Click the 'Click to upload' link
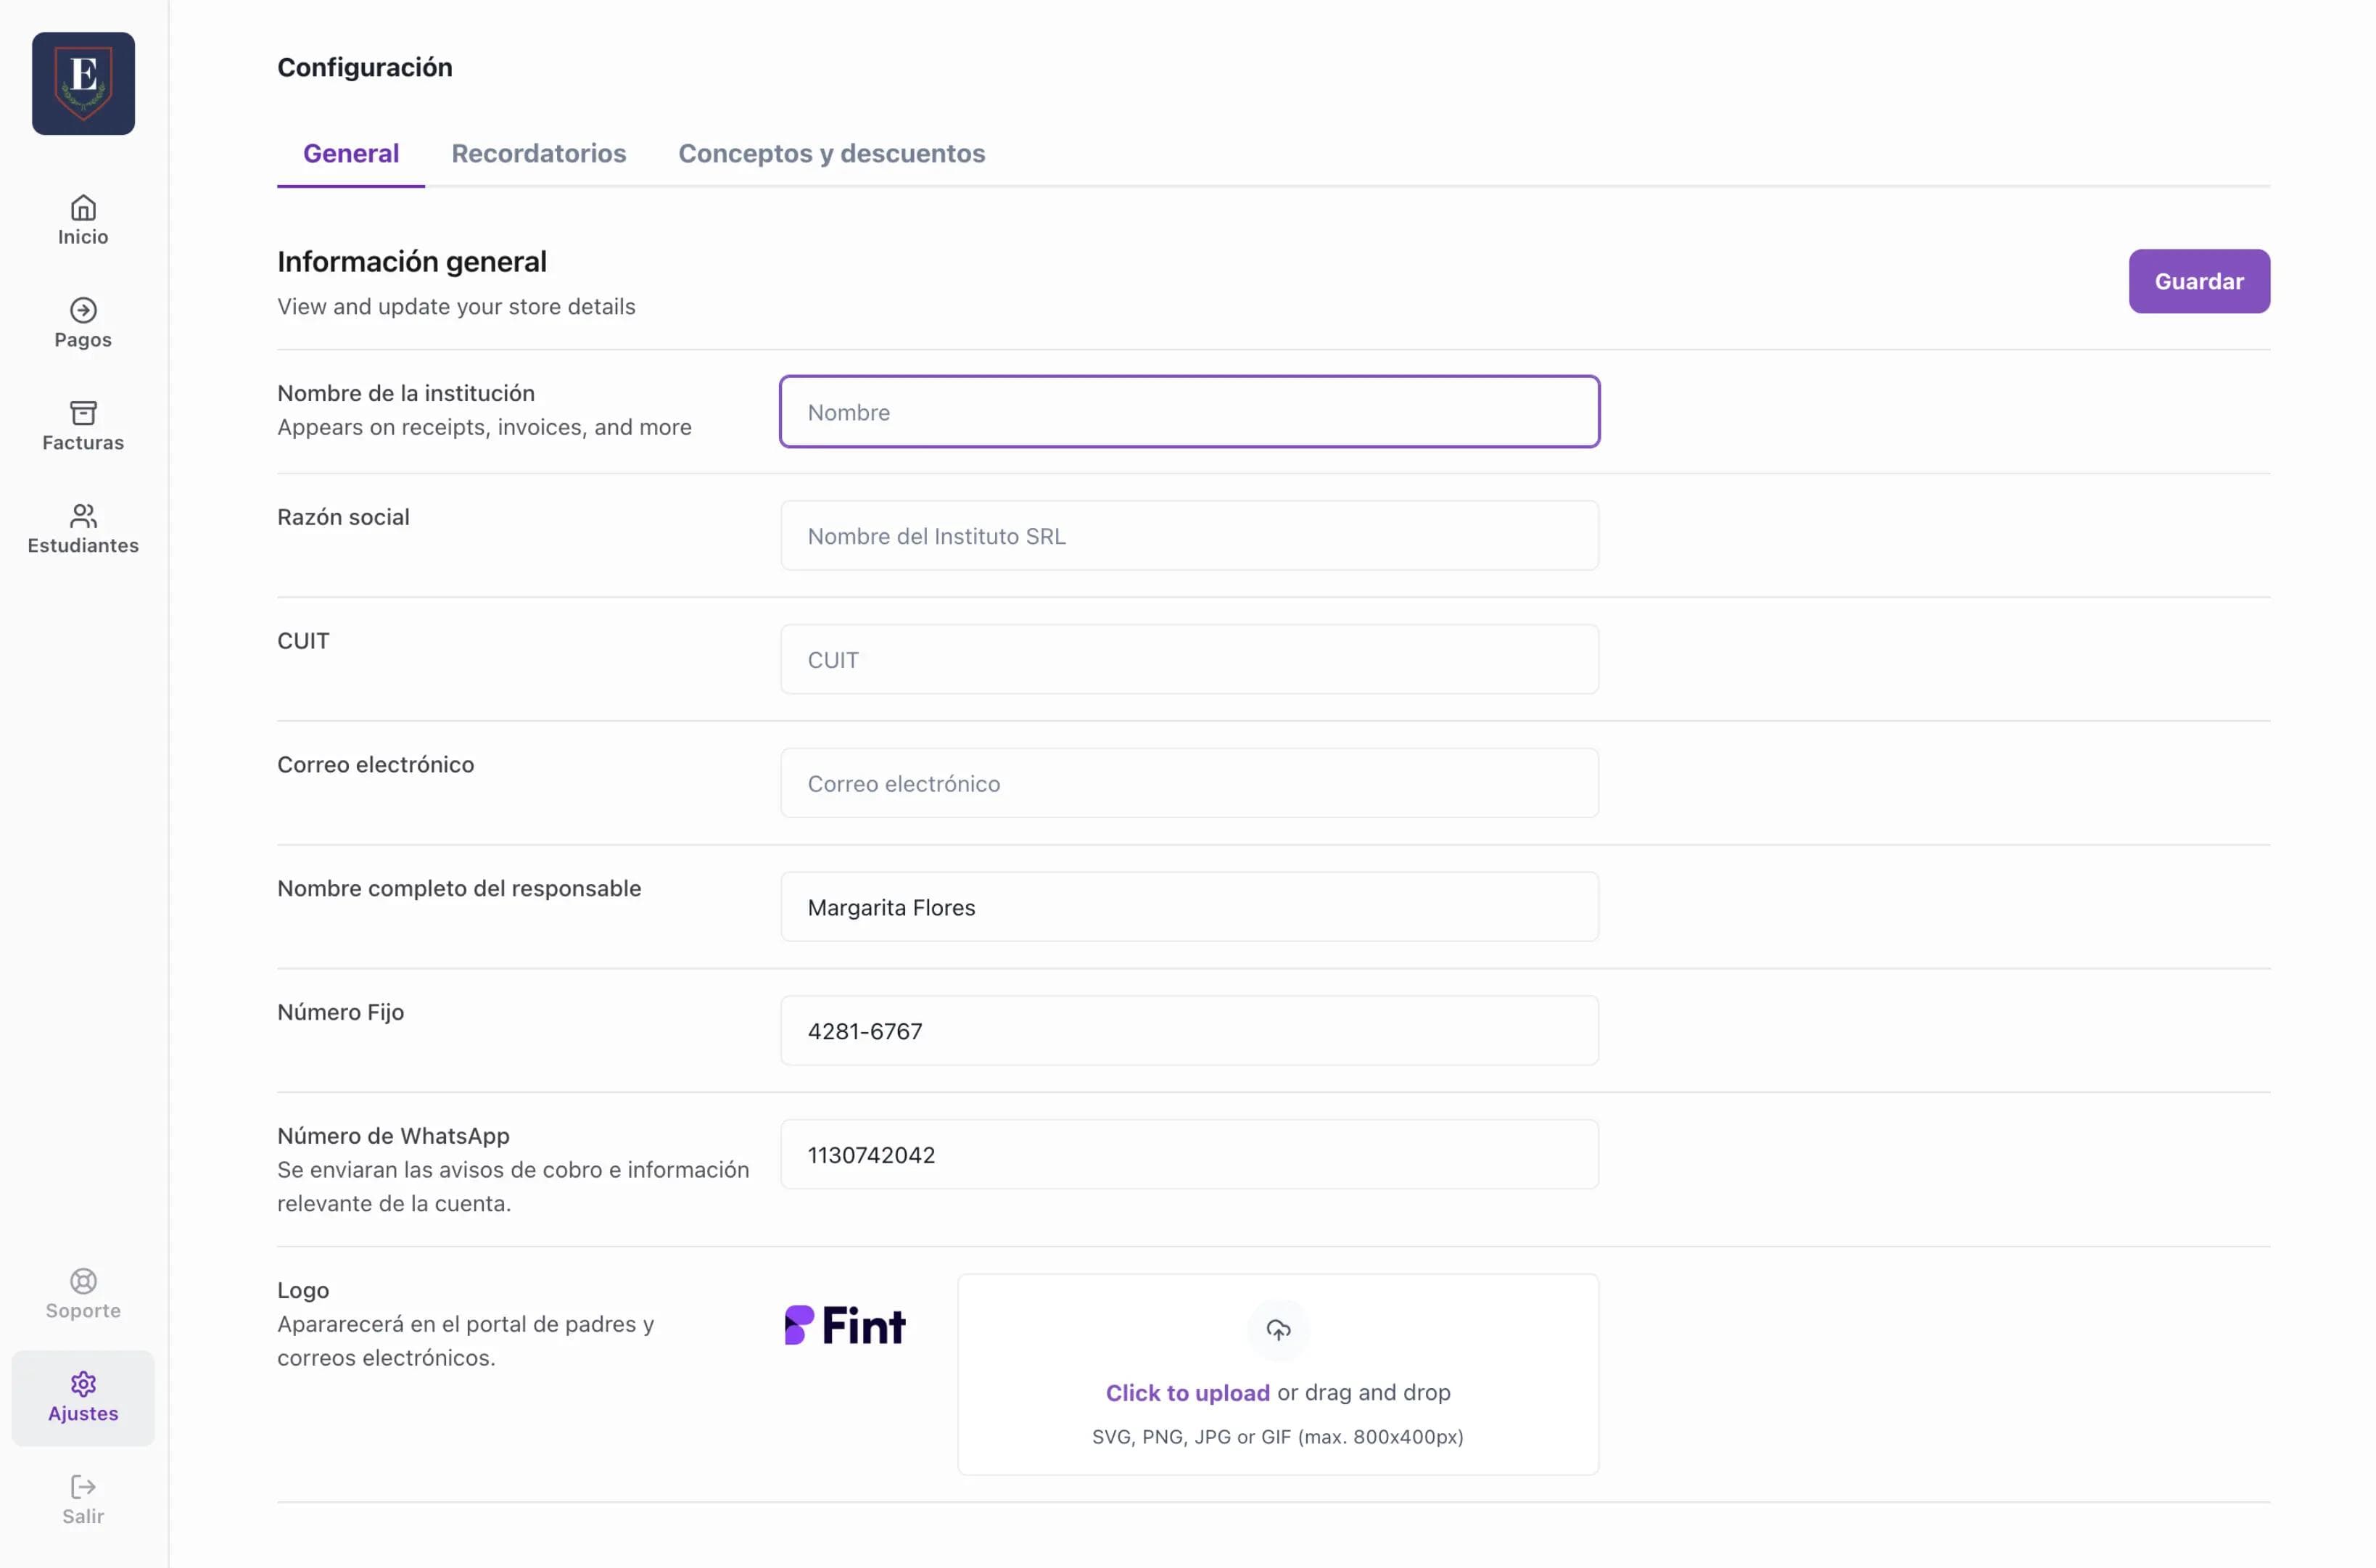Viewport: 2376px width, 1568px height. (x=1187, y=1392)
